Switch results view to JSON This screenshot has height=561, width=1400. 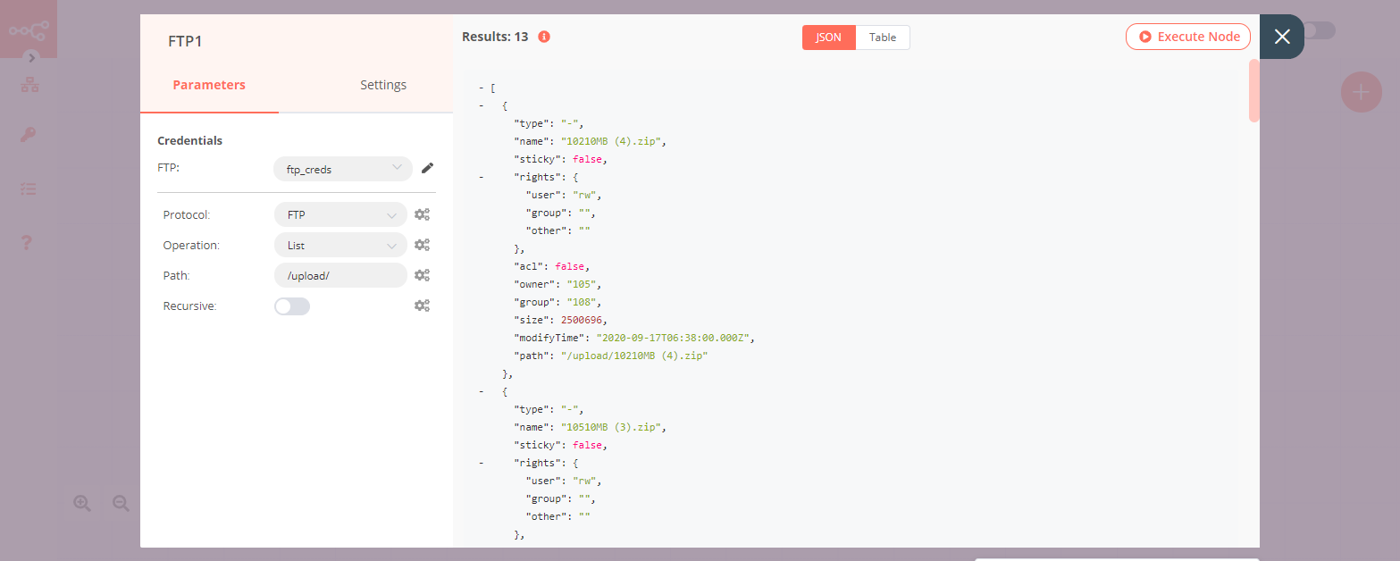[x=828, y=38]
